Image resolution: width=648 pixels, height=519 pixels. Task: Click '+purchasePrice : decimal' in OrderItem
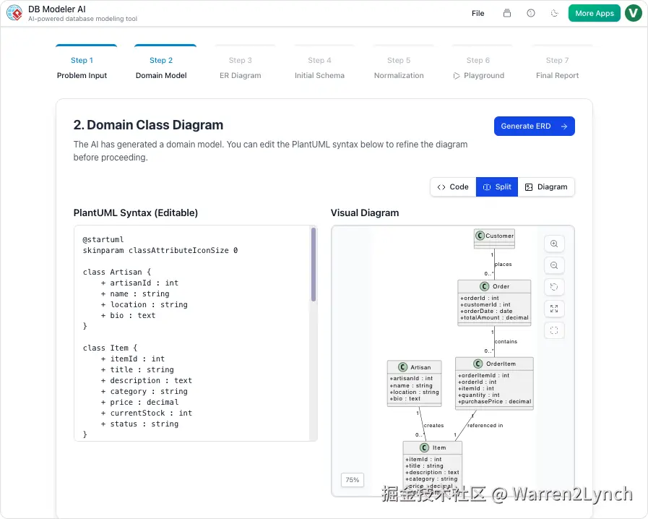point(495,402)
